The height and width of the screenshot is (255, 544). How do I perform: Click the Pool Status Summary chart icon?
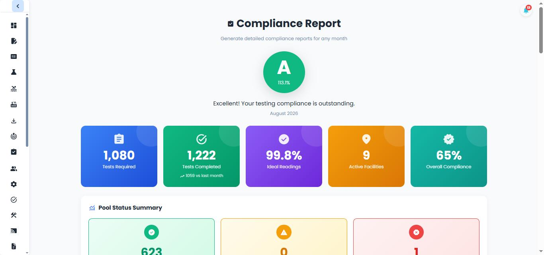coord(92,208)
